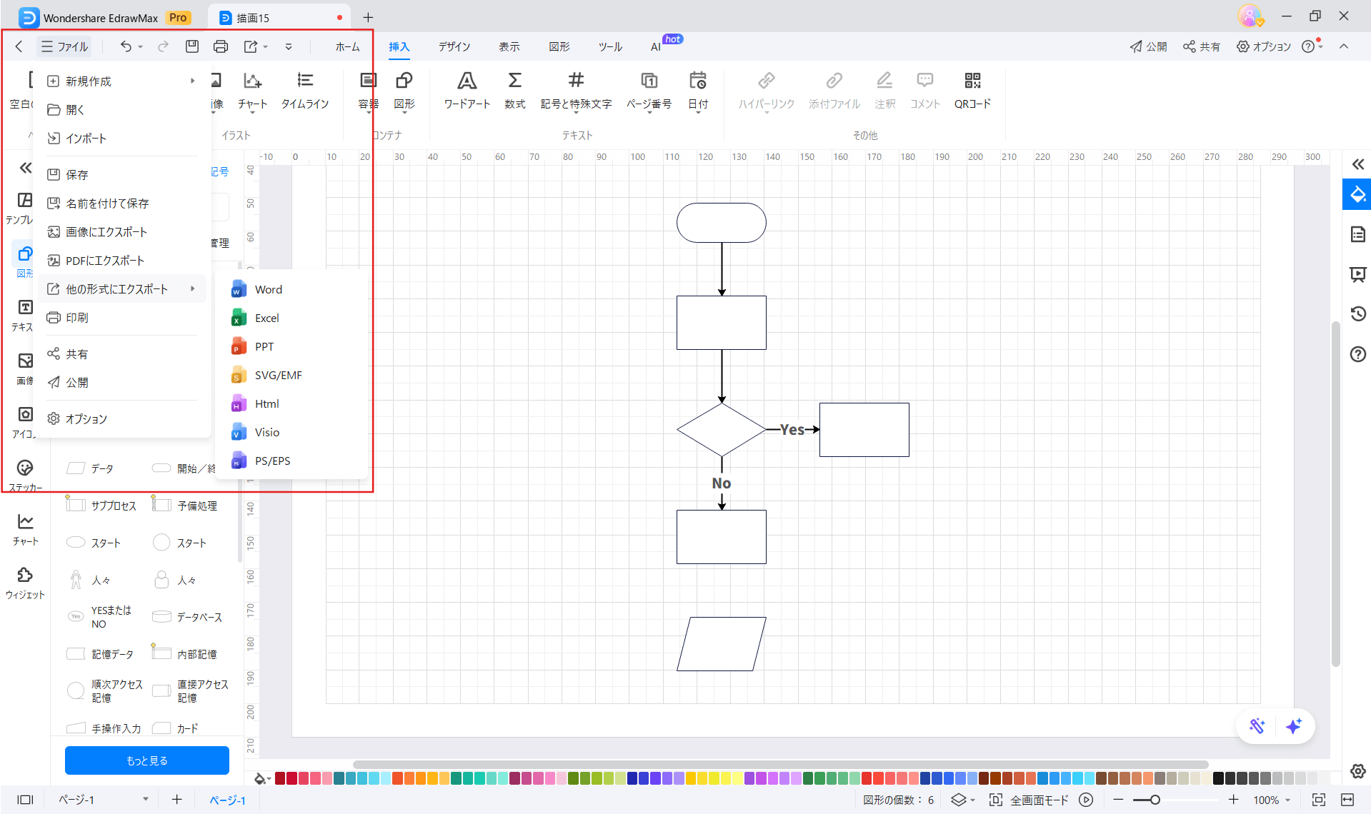Viewport: 1371px width, 814px height.
Task: Click the QRコード icon in ribbon
Action: (x=972, y=81)
